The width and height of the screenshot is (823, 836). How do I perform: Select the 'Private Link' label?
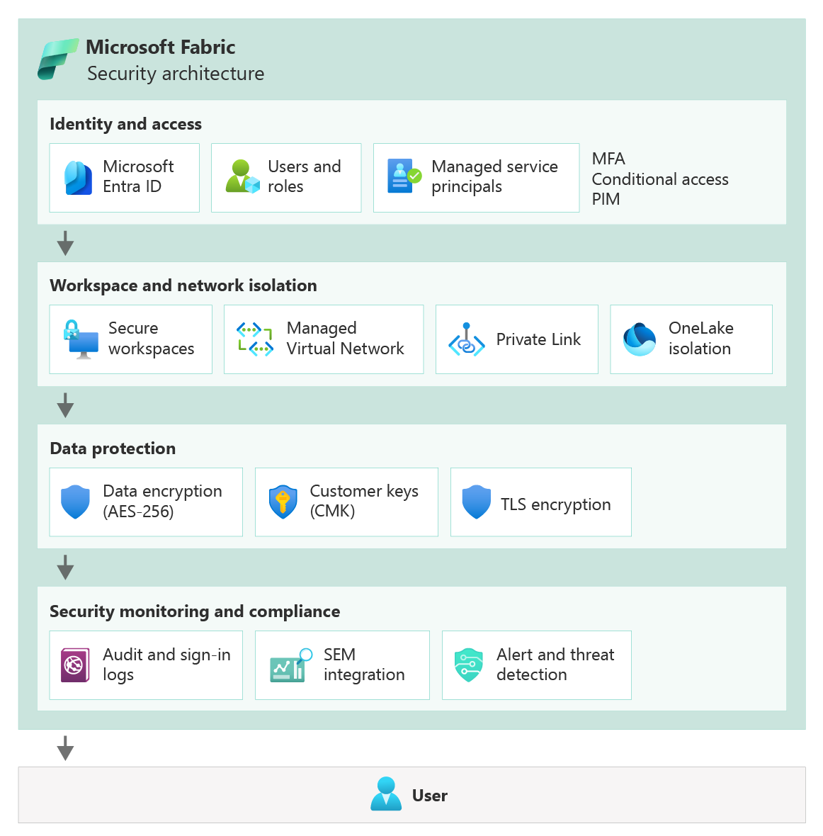pos(538,339)
